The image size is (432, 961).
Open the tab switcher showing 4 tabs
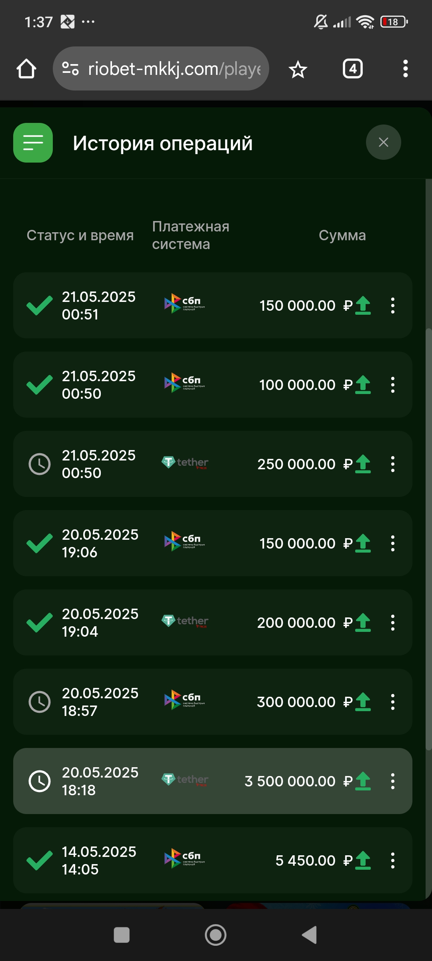click(352, 69)
